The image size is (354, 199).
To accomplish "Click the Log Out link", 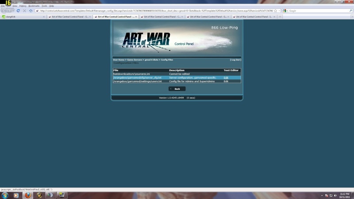I will pos(235,60).
